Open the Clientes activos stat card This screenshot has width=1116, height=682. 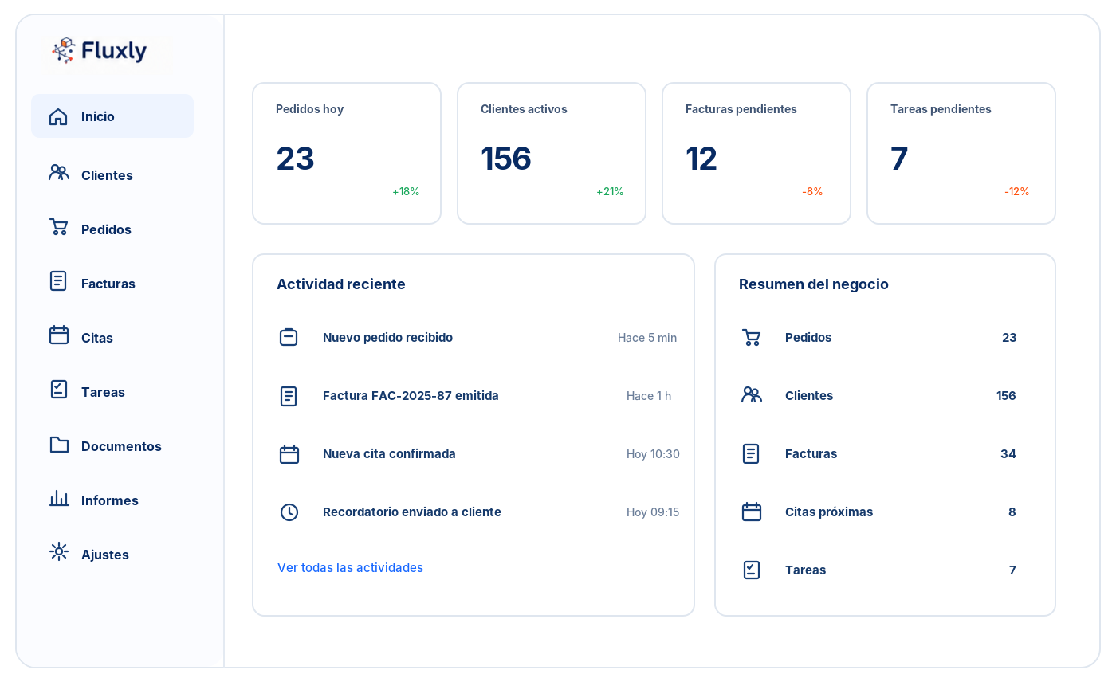552,153
